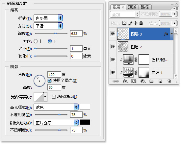Create a new layer icon
181x145 pixels.
(160, 82)
